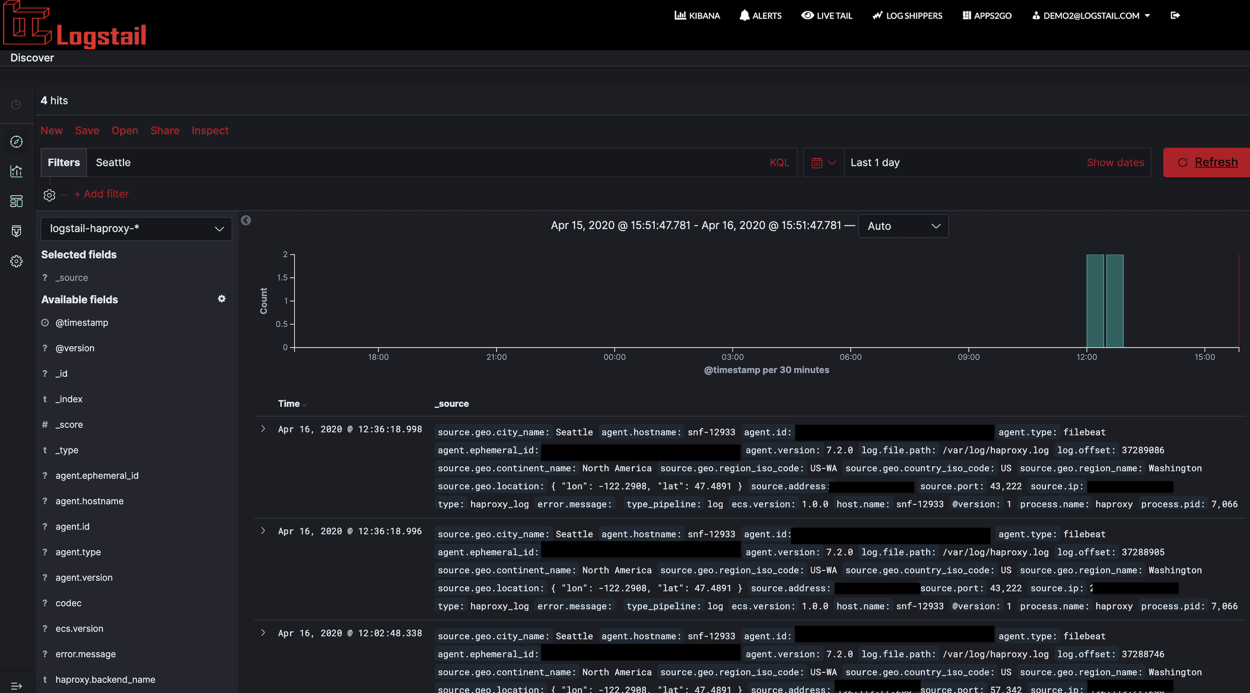Screen dimensions: 1250x693
Task: Expand the 12:36:18.996 log row
Action: coord(263,531)
